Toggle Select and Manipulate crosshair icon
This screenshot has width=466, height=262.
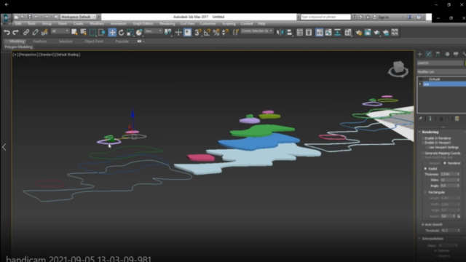(178, 32)
